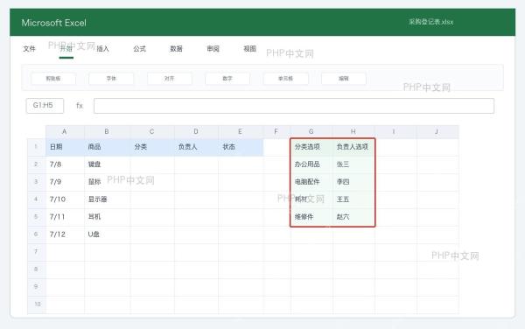Select column H header
This screenshot has height=329, width=525.
click(353, 132)
